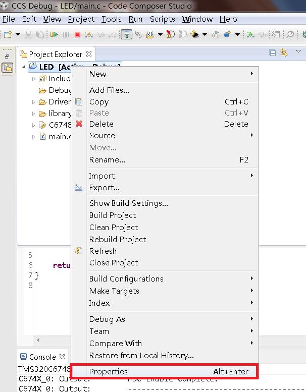Open the New icon's dropdown arrow

[18, 34]
